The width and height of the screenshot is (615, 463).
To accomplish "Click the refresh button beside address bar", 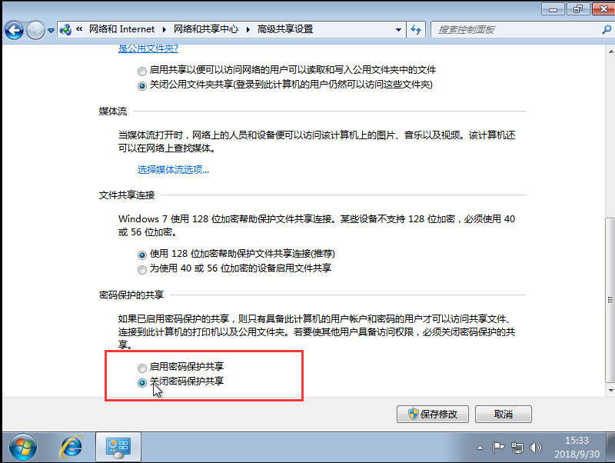I will [x=416, y=30].
